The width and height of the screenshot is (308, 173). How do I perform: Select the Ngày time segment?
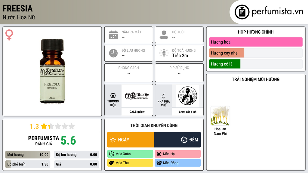(131, 140)
